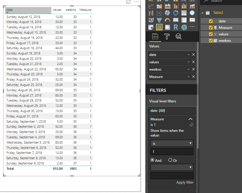Image resolution: width=242 pixels, height=193 pixels.
Task: Insert a slicer visual
Action: [151, 27]
